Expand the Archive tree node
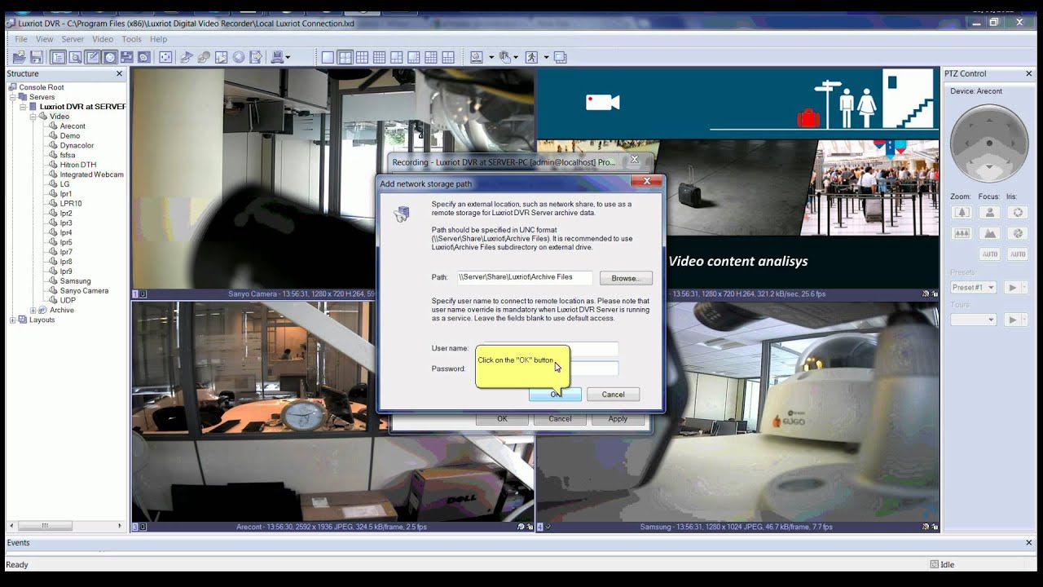Screen dimensions: 1043x587 [x=33, y=311]
